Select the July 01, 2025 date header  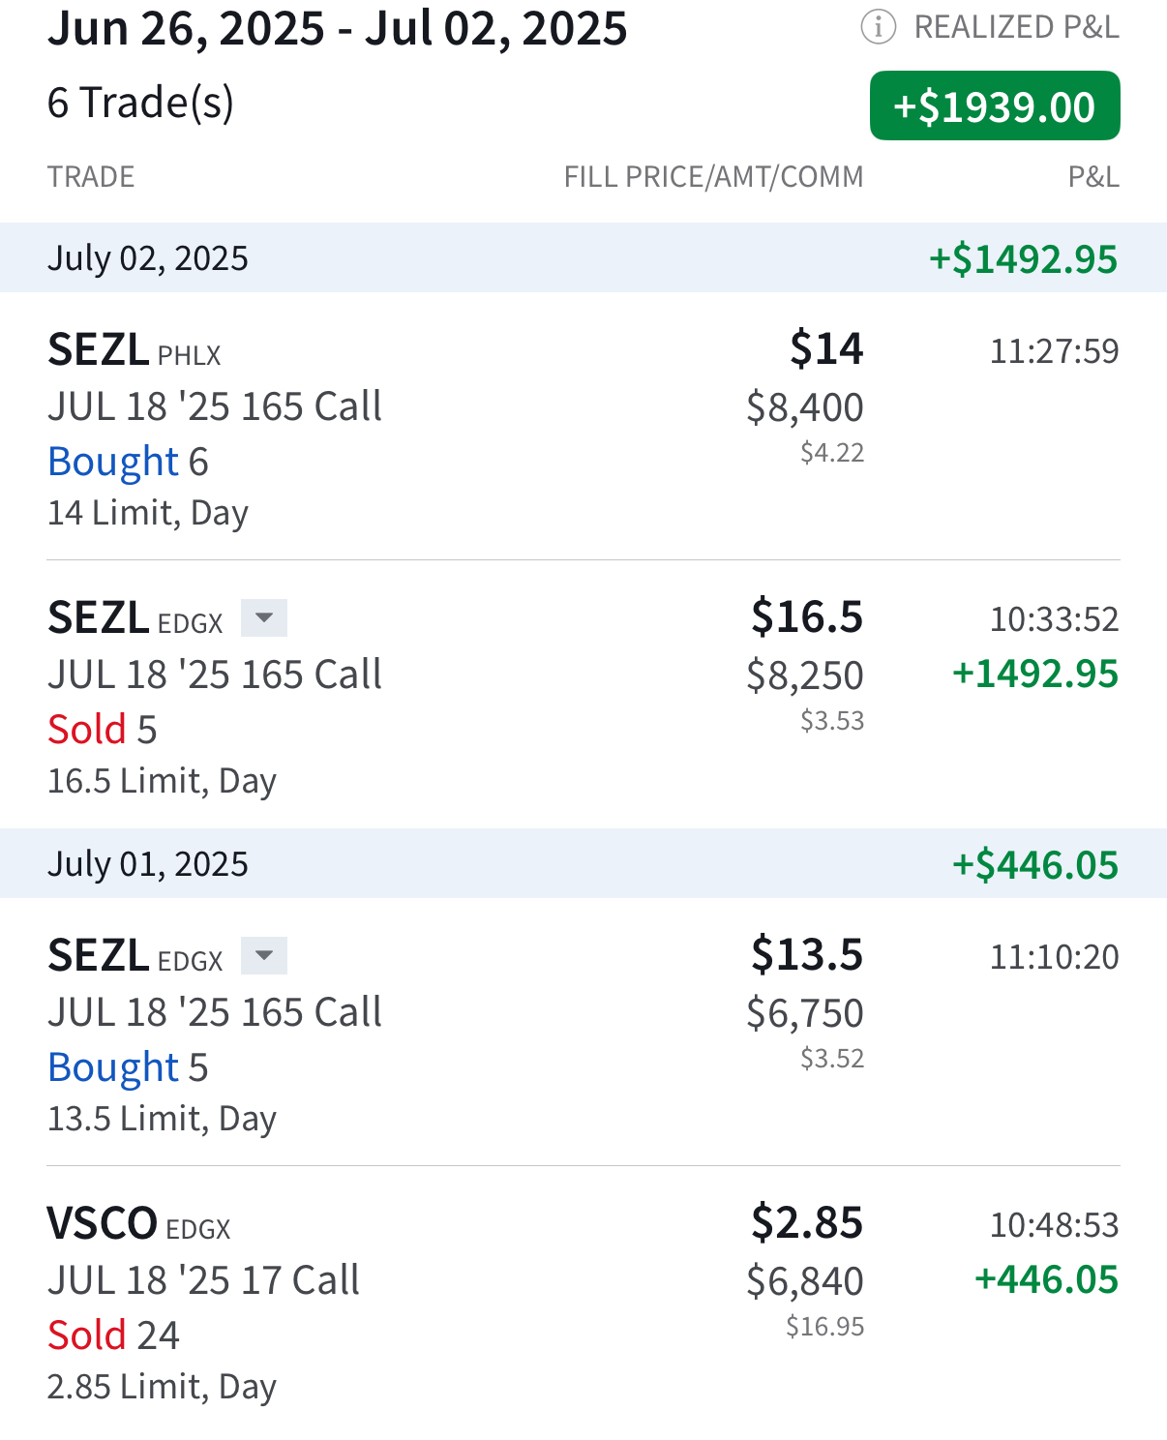(583, 863)
